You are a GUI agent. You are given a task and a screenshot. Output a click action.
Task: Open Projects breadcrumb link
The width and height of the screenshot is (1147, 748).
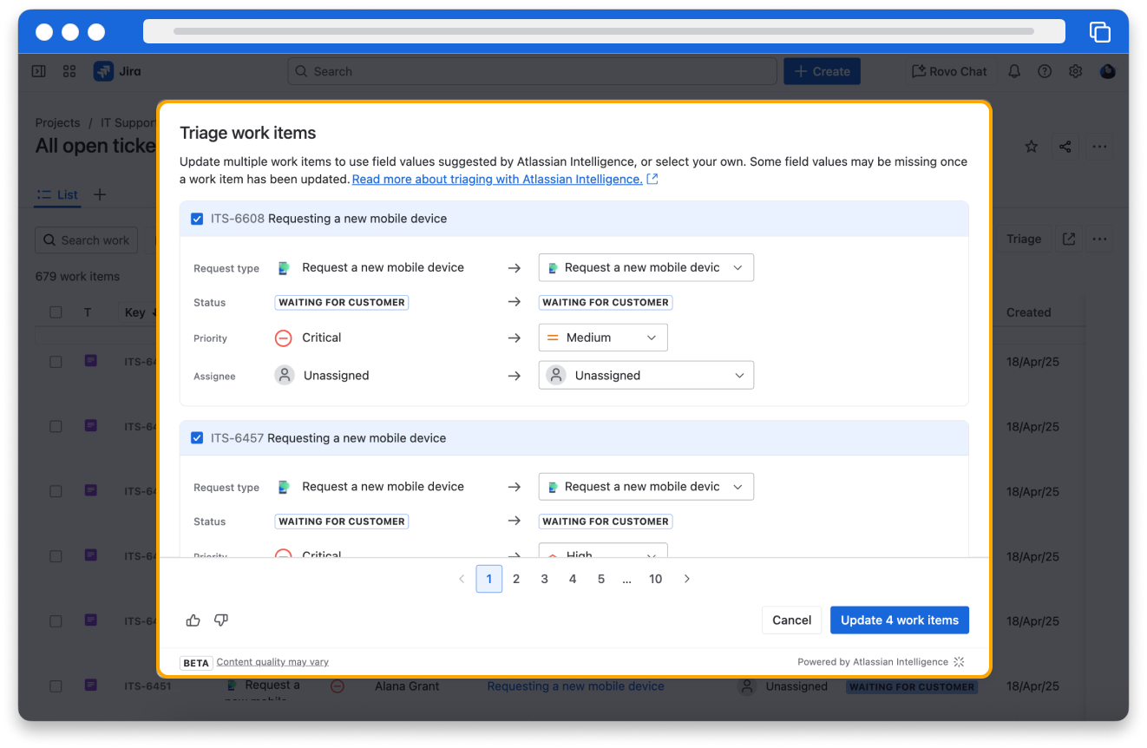point(57,122)
